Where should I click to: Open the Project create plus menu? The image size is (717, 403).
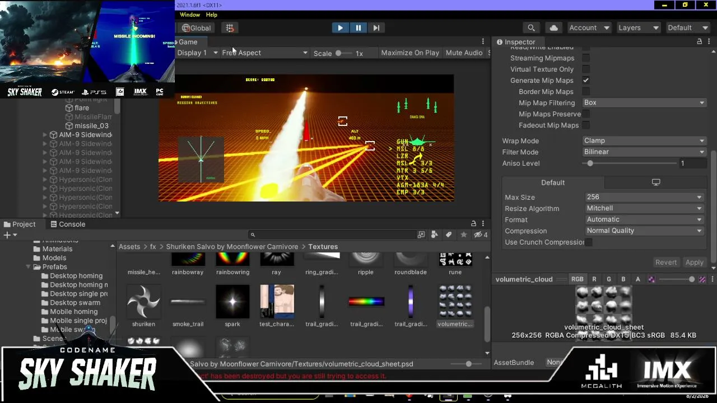(10, 235)
